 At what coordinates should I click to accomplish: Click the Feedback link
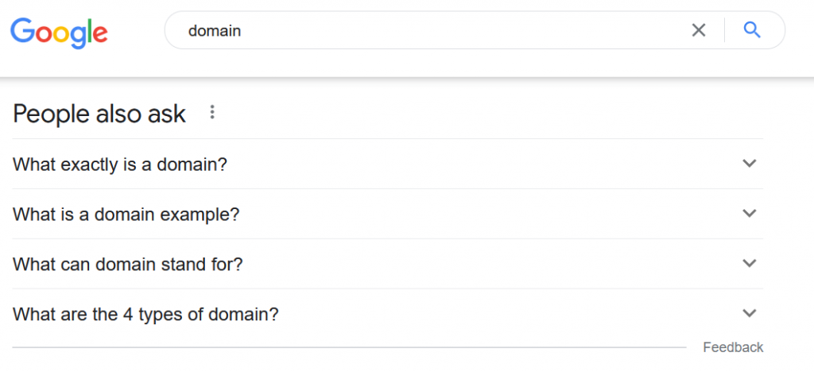pos(733,347)
